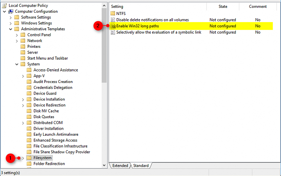Expand the Device Installation node
Viewport: 281px width, 176px height.
pyautogui.click(x=23, y=99)
